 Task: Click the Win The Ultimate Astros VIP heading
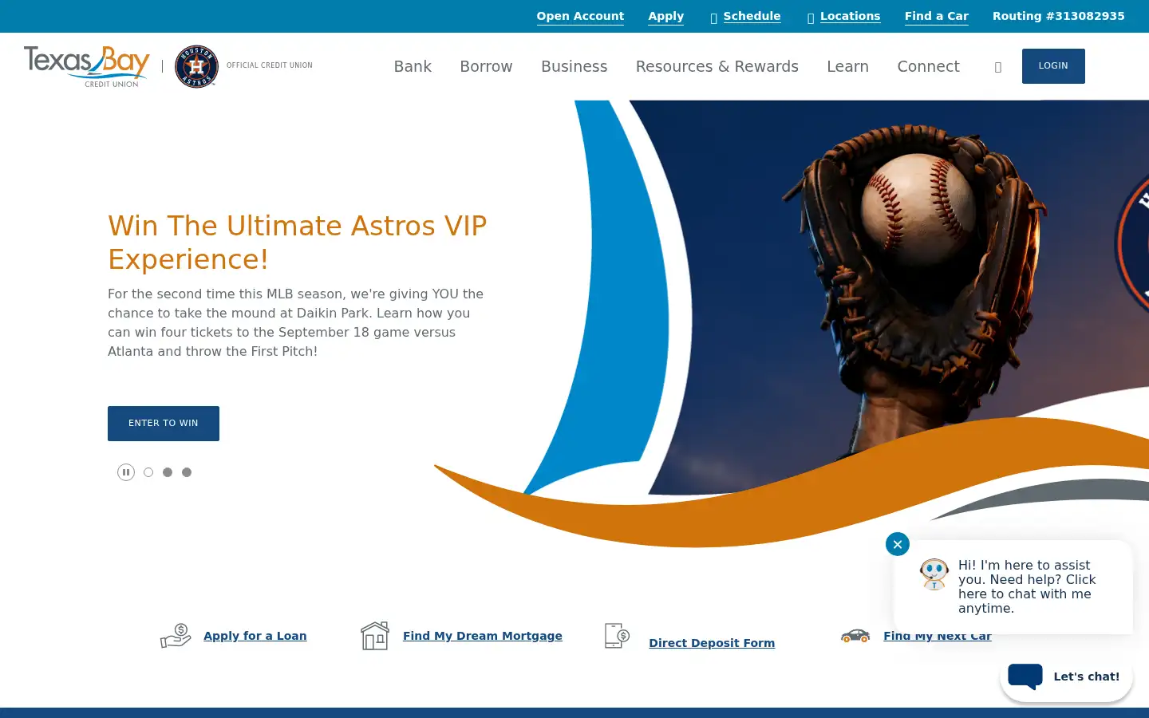pyautogui.click(x=298, y=243)
